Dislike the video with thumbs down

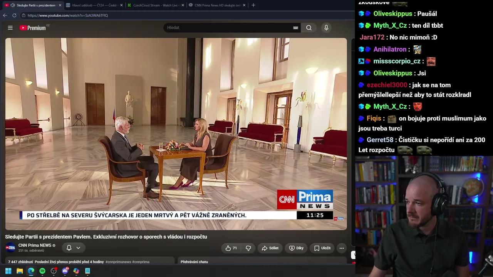point(248,248)
